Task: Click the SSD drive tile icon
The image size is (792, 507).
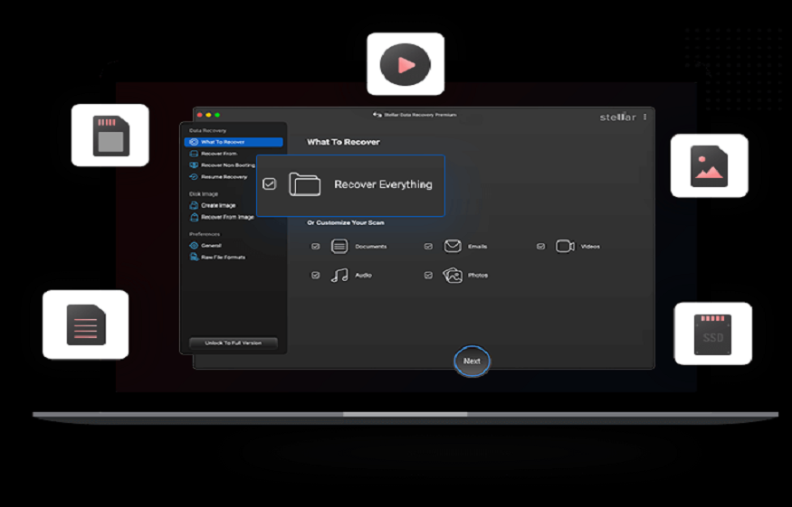Action: coord(712,333)
